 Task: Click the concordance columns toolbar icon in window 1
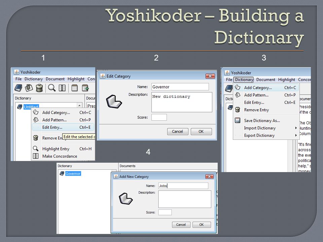(62, 88)
